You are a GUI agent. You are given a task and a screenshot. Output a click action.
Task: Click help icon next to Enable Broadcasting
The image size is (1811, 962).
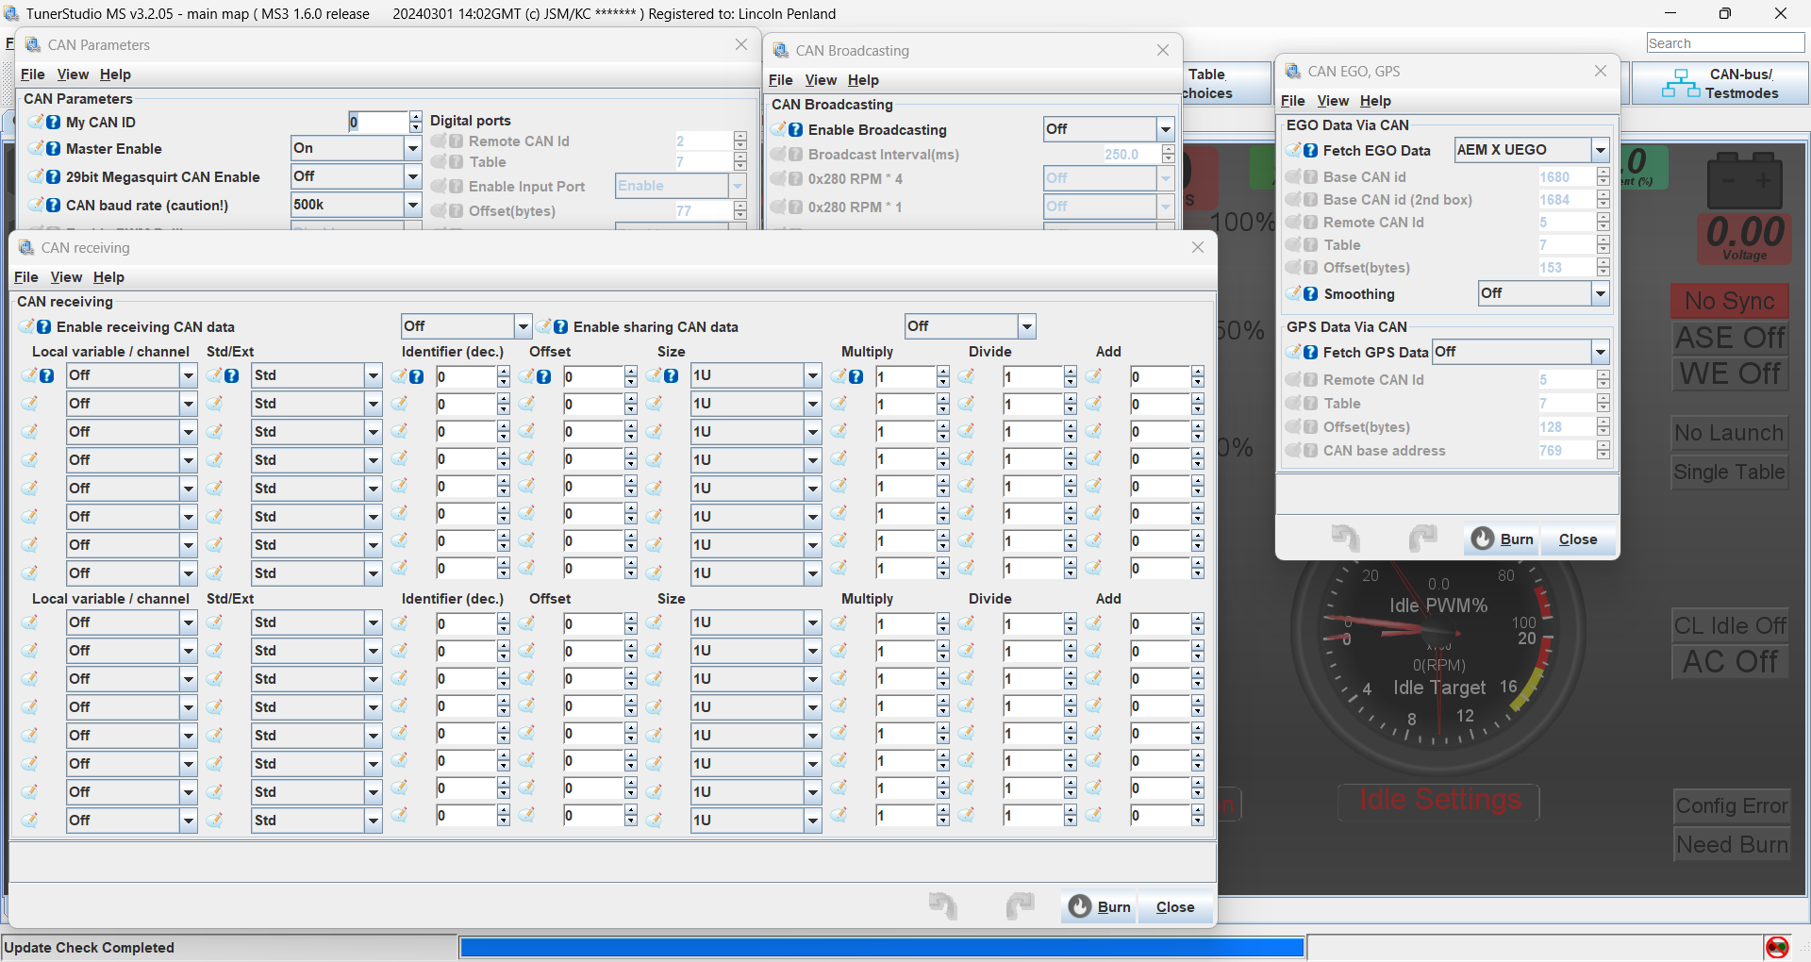pyautogui.click(x=796, y=130)
